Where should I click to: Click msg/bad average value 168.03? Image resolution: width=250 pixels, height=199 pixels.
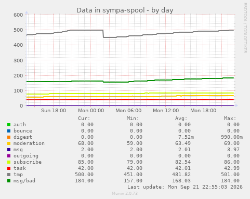coord(181,181)
